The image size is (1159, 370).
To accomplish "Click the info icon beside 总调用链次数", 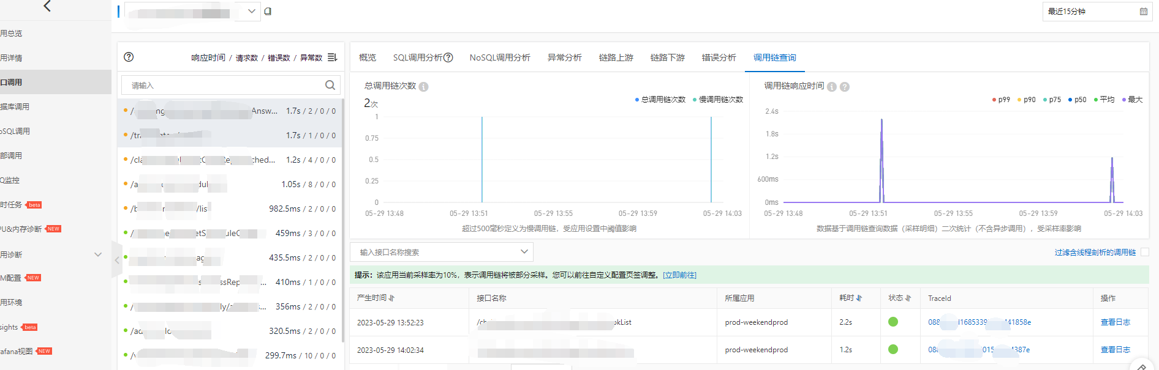I will (x=424, y=87).
